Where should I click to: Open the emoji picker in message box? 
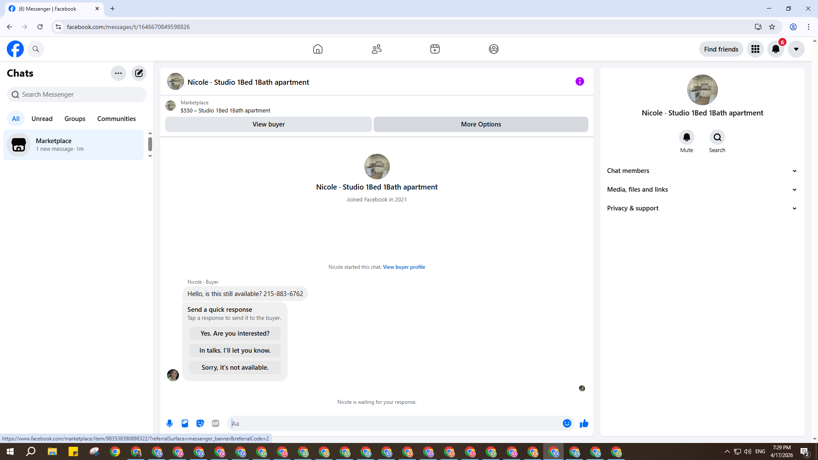pyautogui.click(x=567, y=423)
